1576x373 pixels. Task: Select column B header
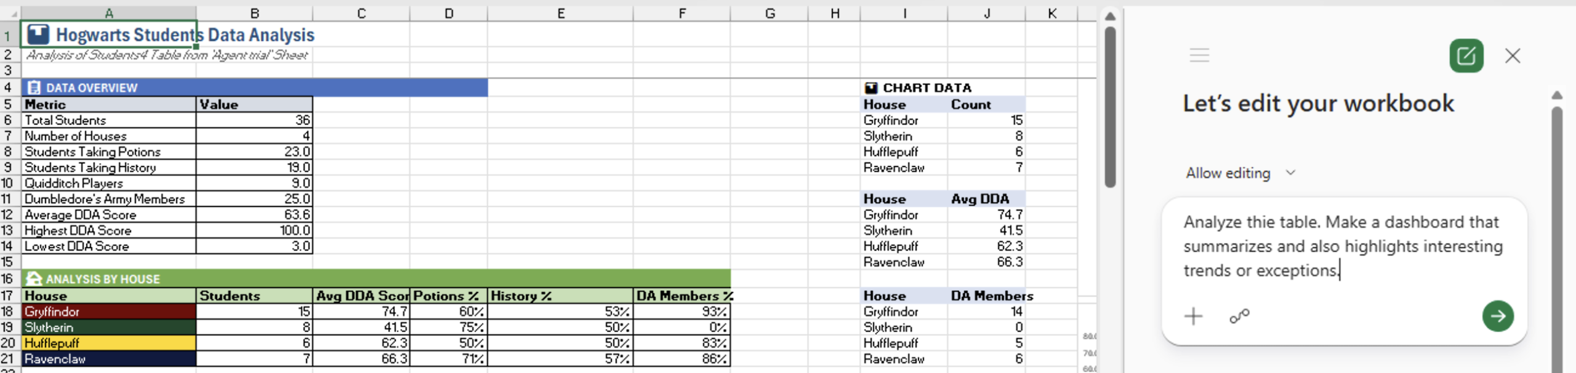(254, 14)
